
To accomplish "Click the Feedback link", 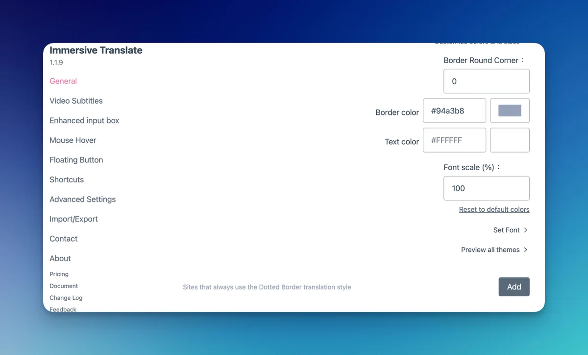I will coord(63,310).
